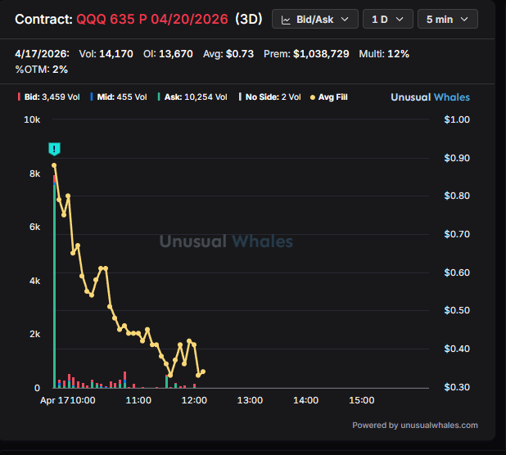Screen dimensions: 506x455
Task: Open the 5 min interval dropdown
Action: click(x=448, y=20)
